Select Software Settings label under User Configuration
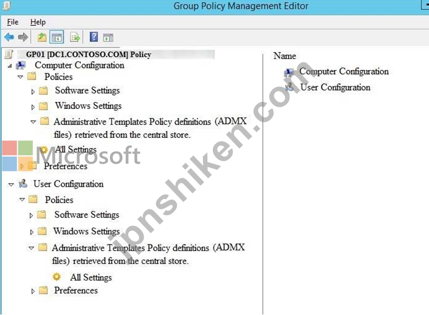This screenshot has height=315, width=429. click(87, 215)
